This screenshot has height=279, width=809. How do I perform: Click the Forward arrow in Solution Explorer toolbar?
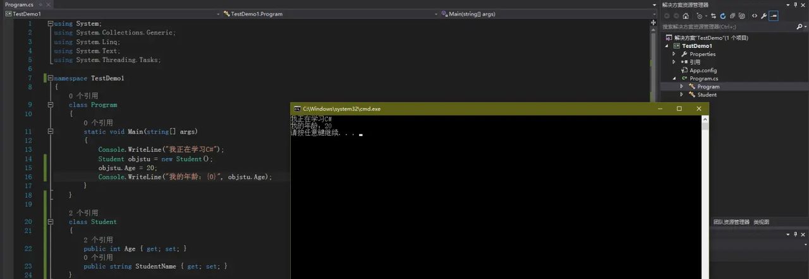tap(676, 16)
